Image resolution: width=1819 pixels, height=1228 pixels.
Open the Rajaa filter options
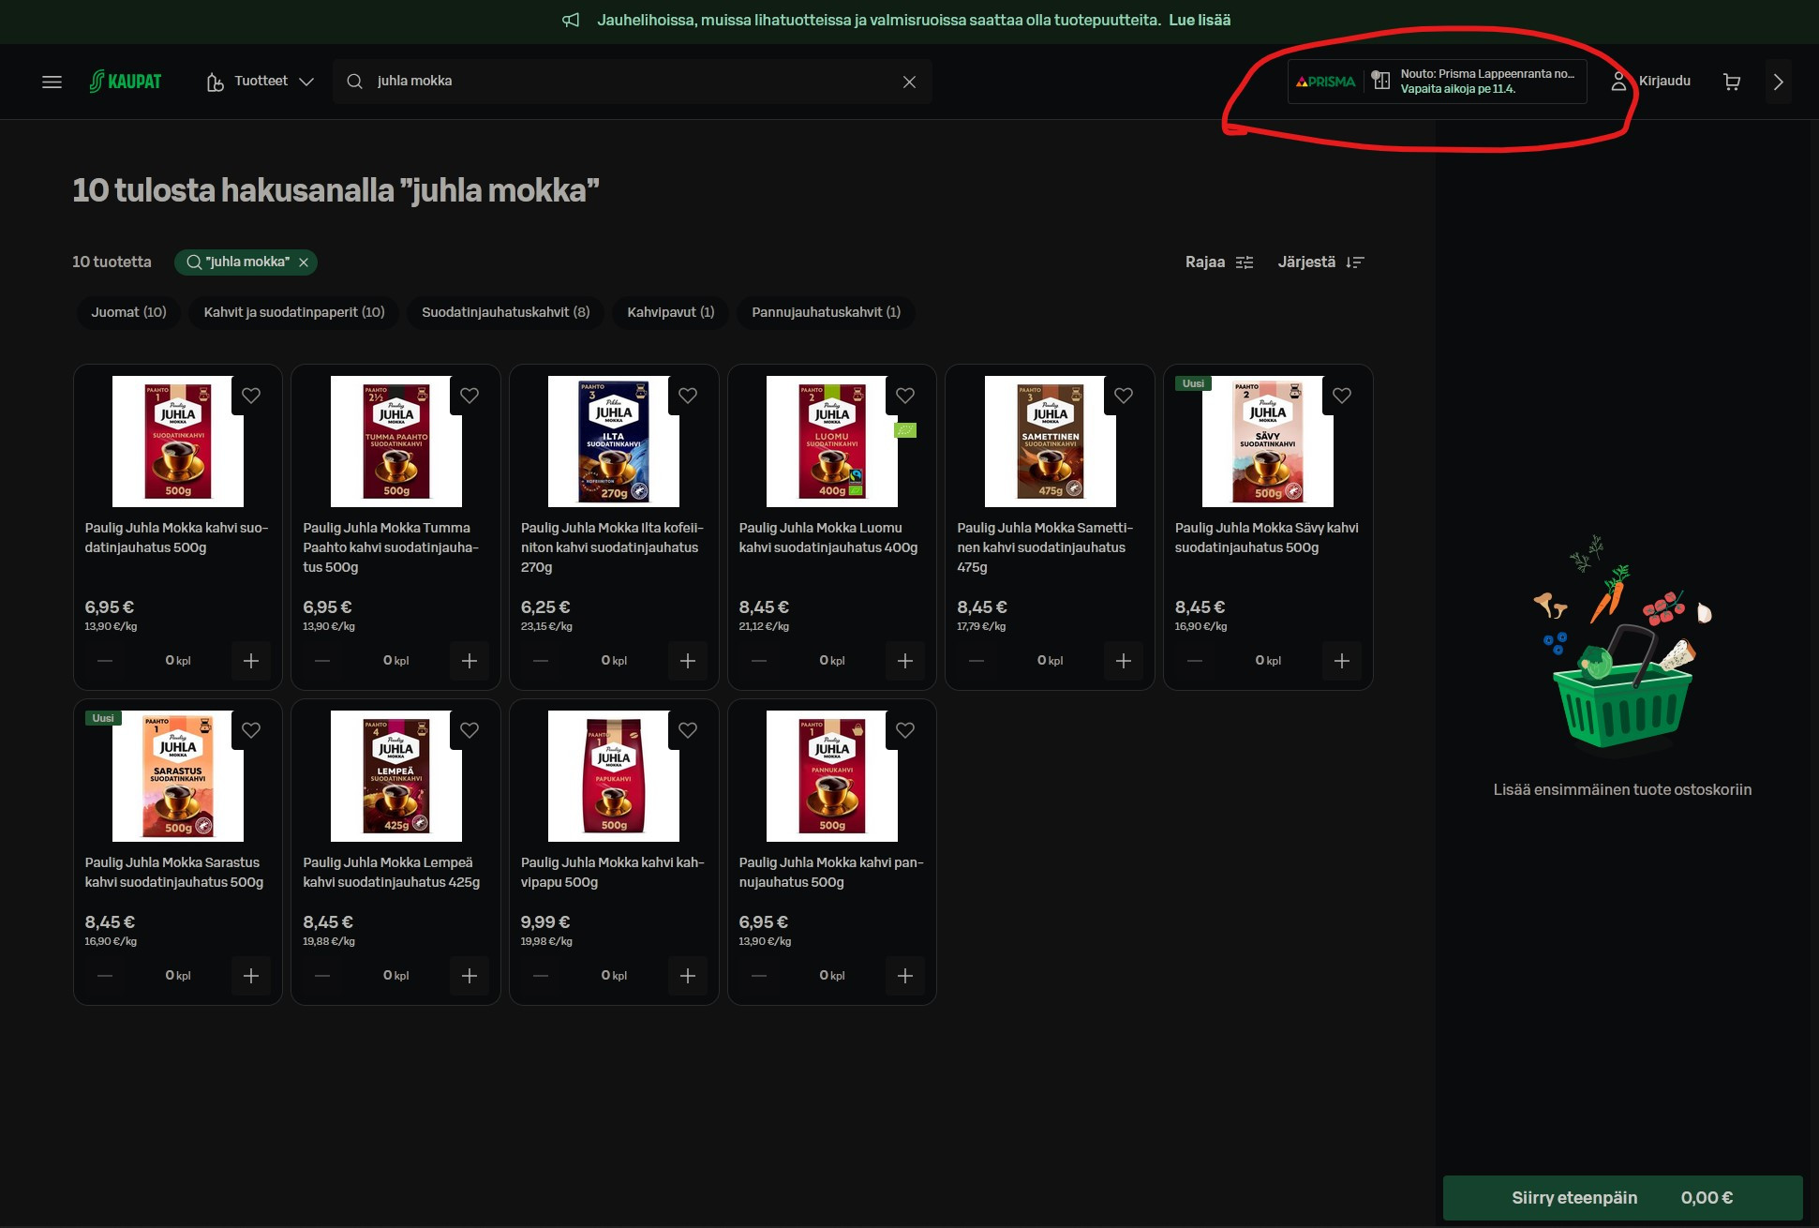click(1218, 262)
